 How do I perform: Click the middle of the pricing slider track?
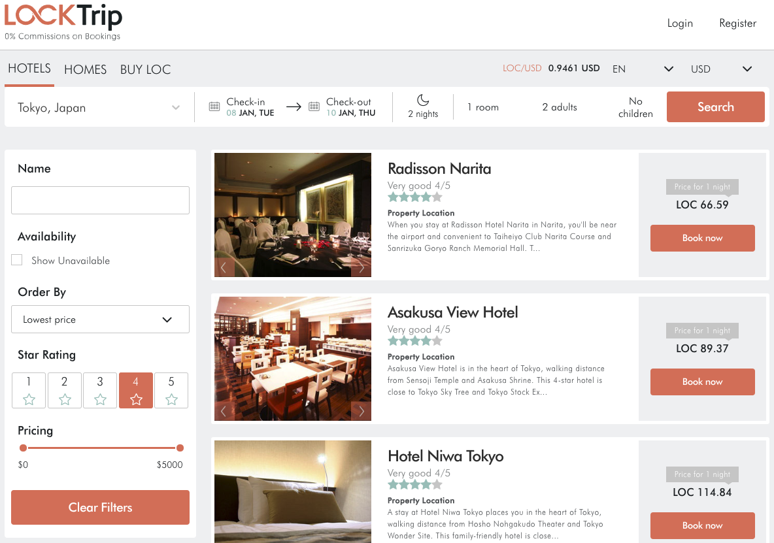[x=102, y=448]
